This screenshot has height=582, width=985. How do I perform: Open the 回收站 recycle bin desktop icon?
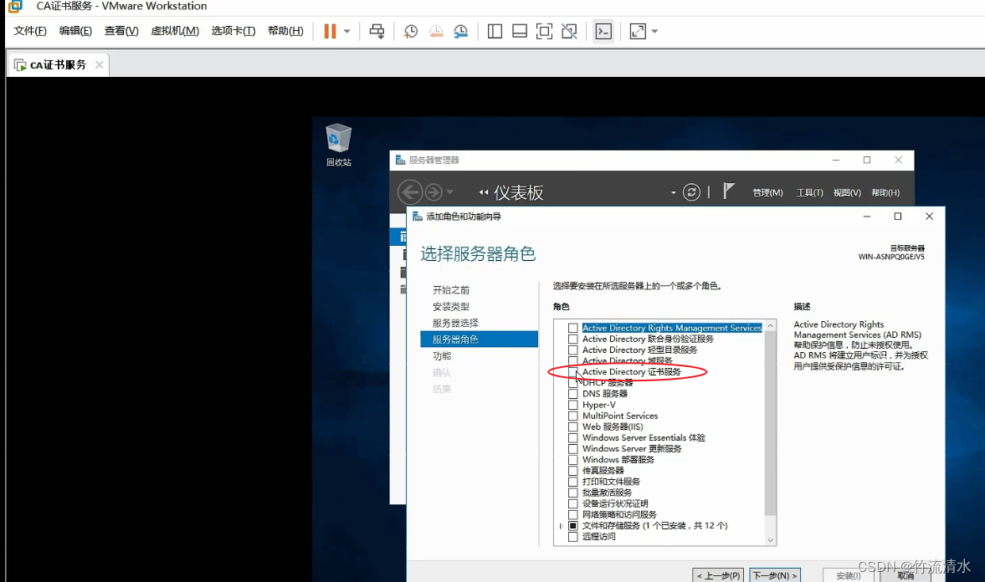coord(339,145)
